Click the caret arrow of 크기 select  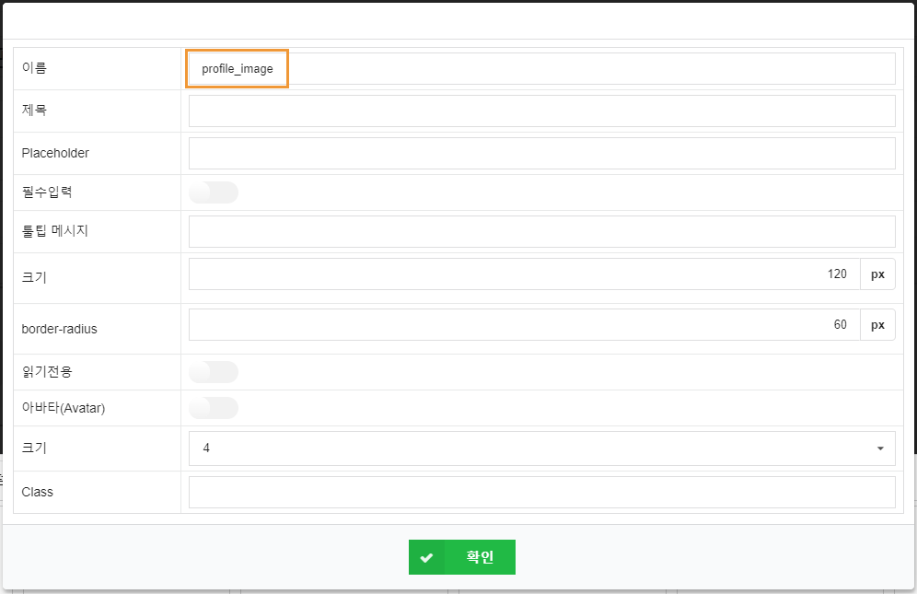tap(880, 448)
